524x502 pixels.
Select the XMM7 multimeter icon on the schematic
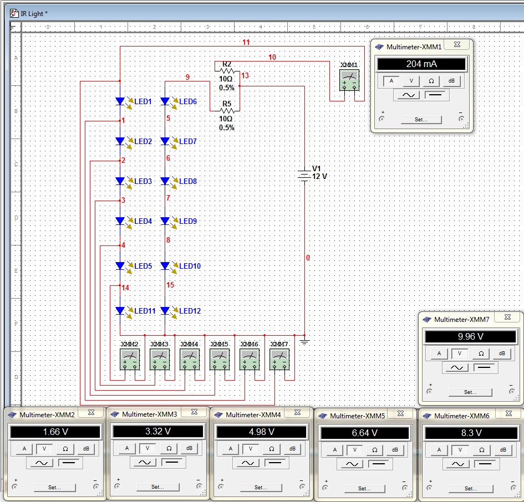[x=279, y=360]
